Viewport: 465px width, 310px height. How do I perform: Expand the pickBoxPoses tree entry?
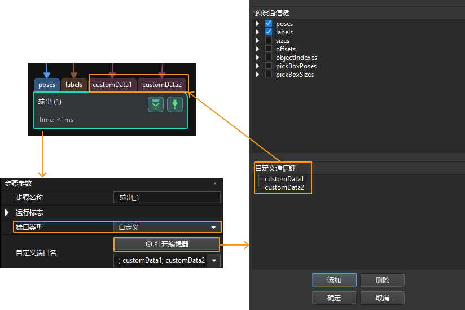[257, 66]
